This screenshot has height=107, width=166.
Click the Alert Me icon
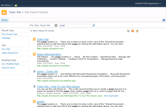128,31
